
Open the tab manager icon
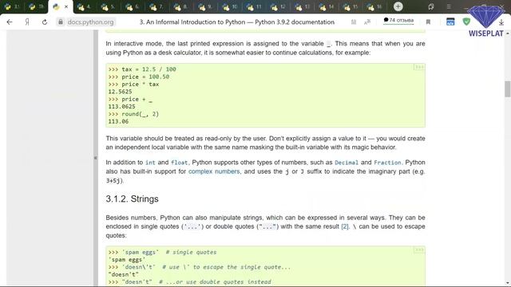coord(431,6)
